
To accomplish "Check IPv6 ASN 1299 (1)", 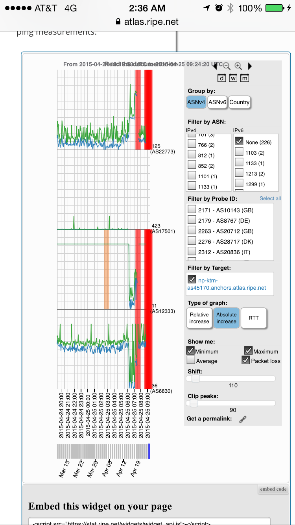I will tap(239, 184).
